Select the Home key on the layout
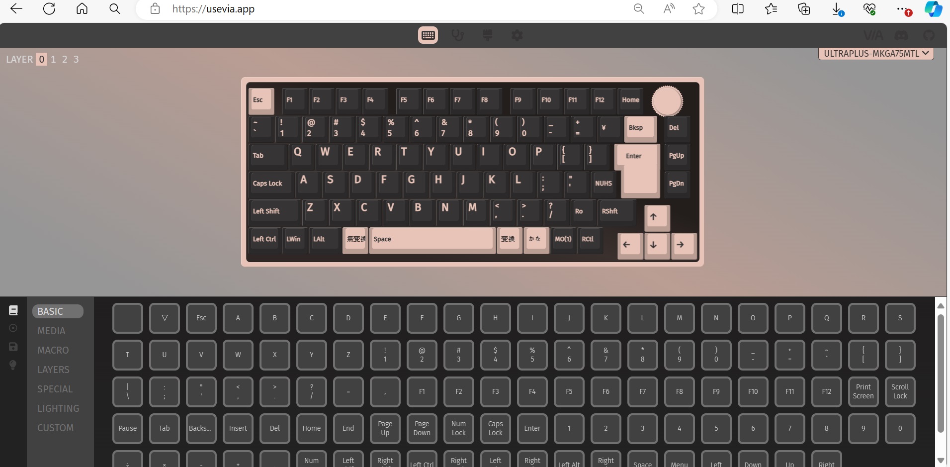The image size is (950, 467). [x=631, y=100]
